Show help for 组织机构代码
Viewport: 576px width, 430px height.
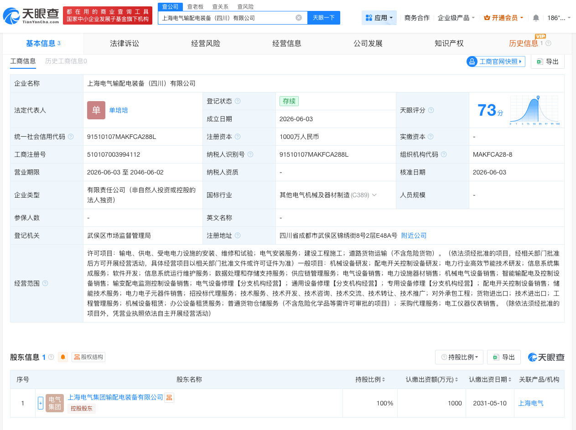[x=444, y=154]
